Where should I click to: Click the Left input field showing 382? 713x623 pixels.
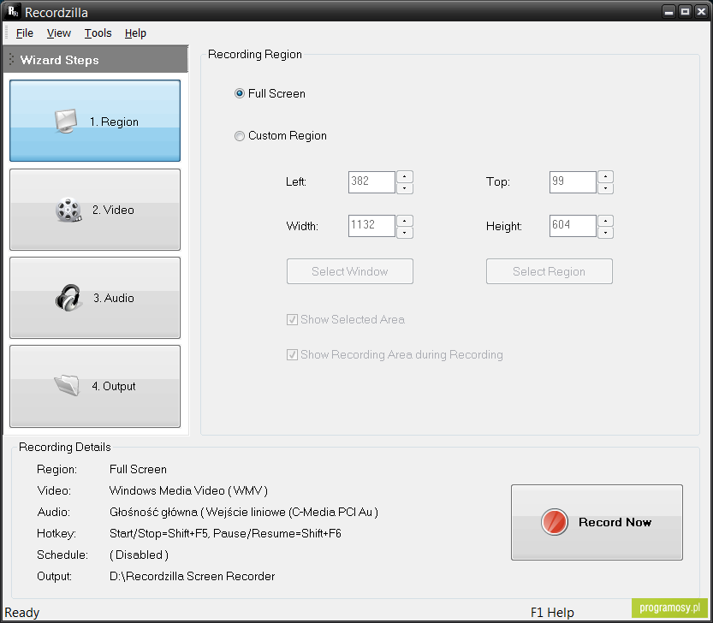(x=371, y=182)
